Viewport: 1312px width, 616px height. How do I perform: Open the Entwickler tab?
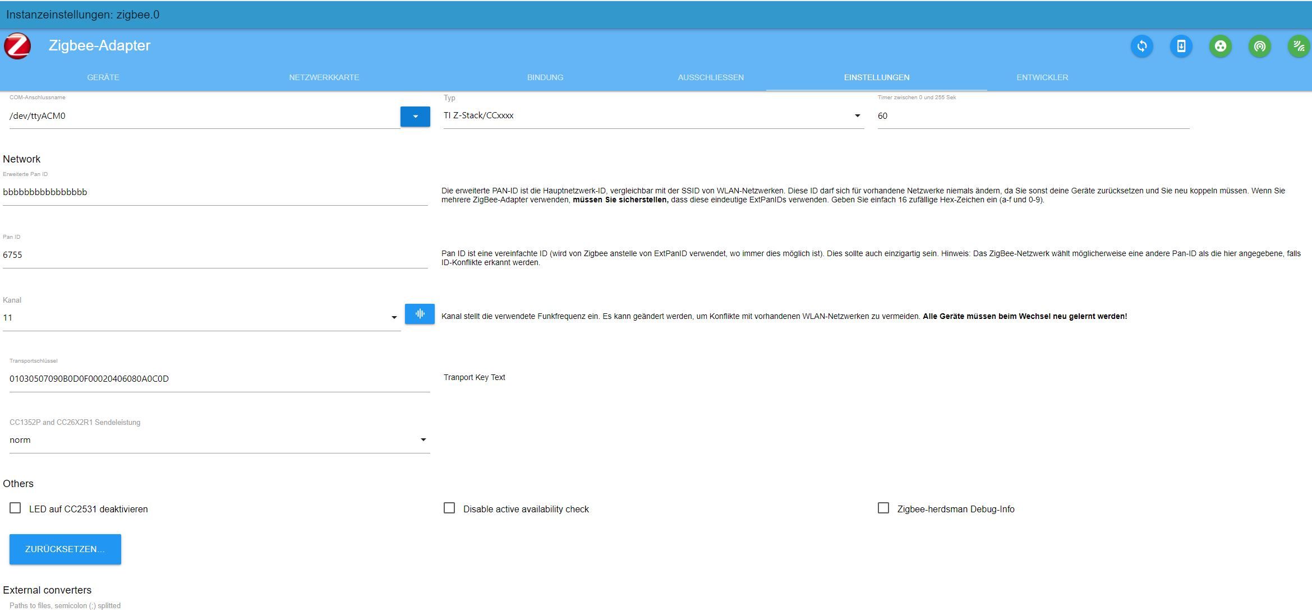click(1042, 77)
